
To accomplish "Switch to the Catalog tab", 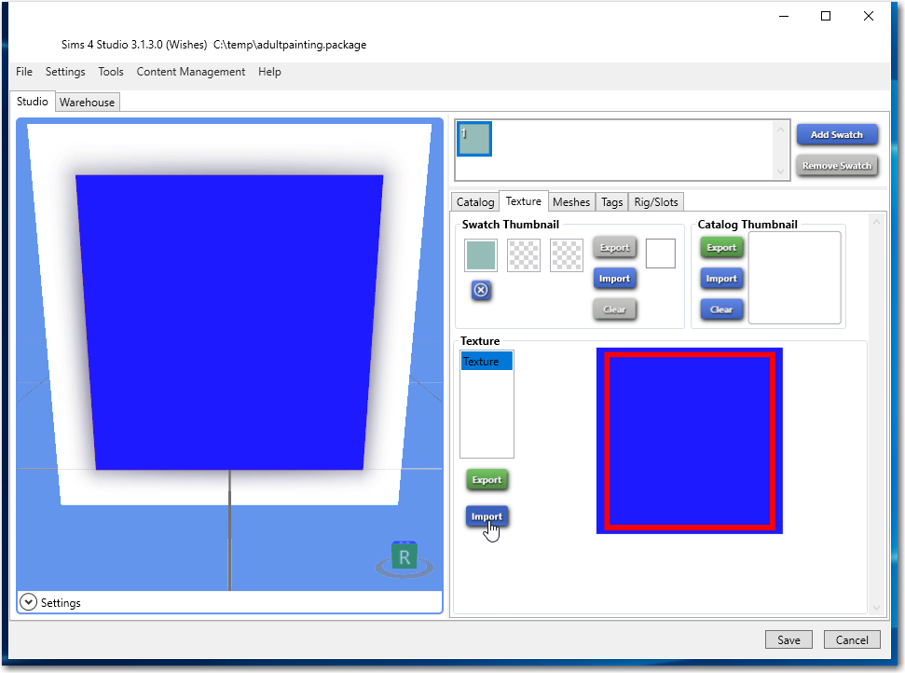I will [475, 202].
